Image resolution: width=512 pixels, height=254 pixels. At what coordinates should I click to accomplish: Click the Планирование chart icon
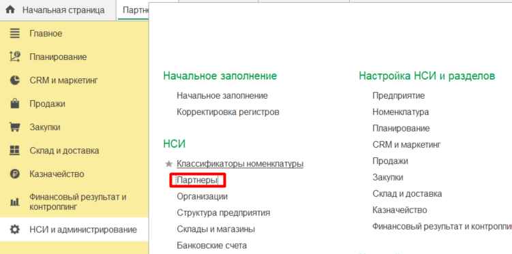[x=15, y=57]
